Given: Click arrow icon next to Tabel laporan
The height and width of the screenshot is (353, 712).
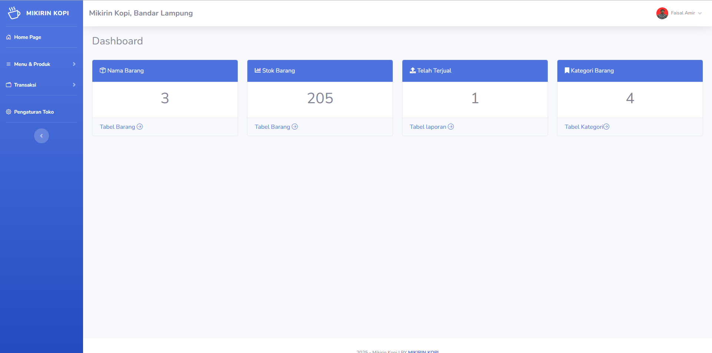Looking at the screenshot, I should pos(451,127).
